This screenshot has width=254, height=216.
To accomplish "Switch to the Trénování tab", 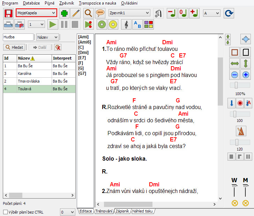I will [104, 211].
